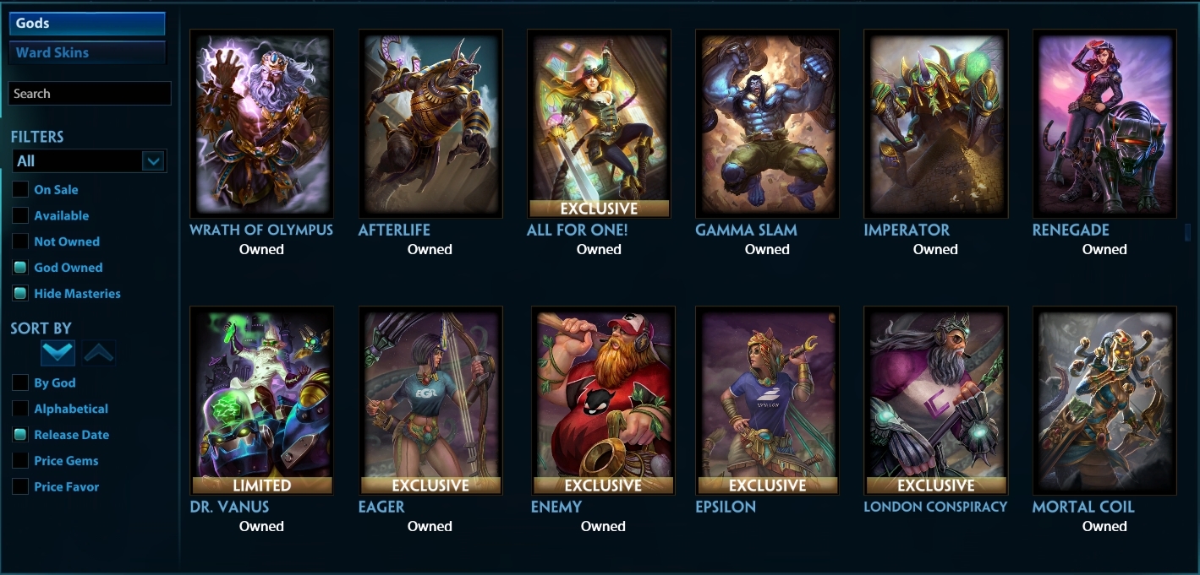The width and height of the screenshot is (1200, 575).
Task: Click the skin list scrollbar handle
Action: (x=1187, y=232)
